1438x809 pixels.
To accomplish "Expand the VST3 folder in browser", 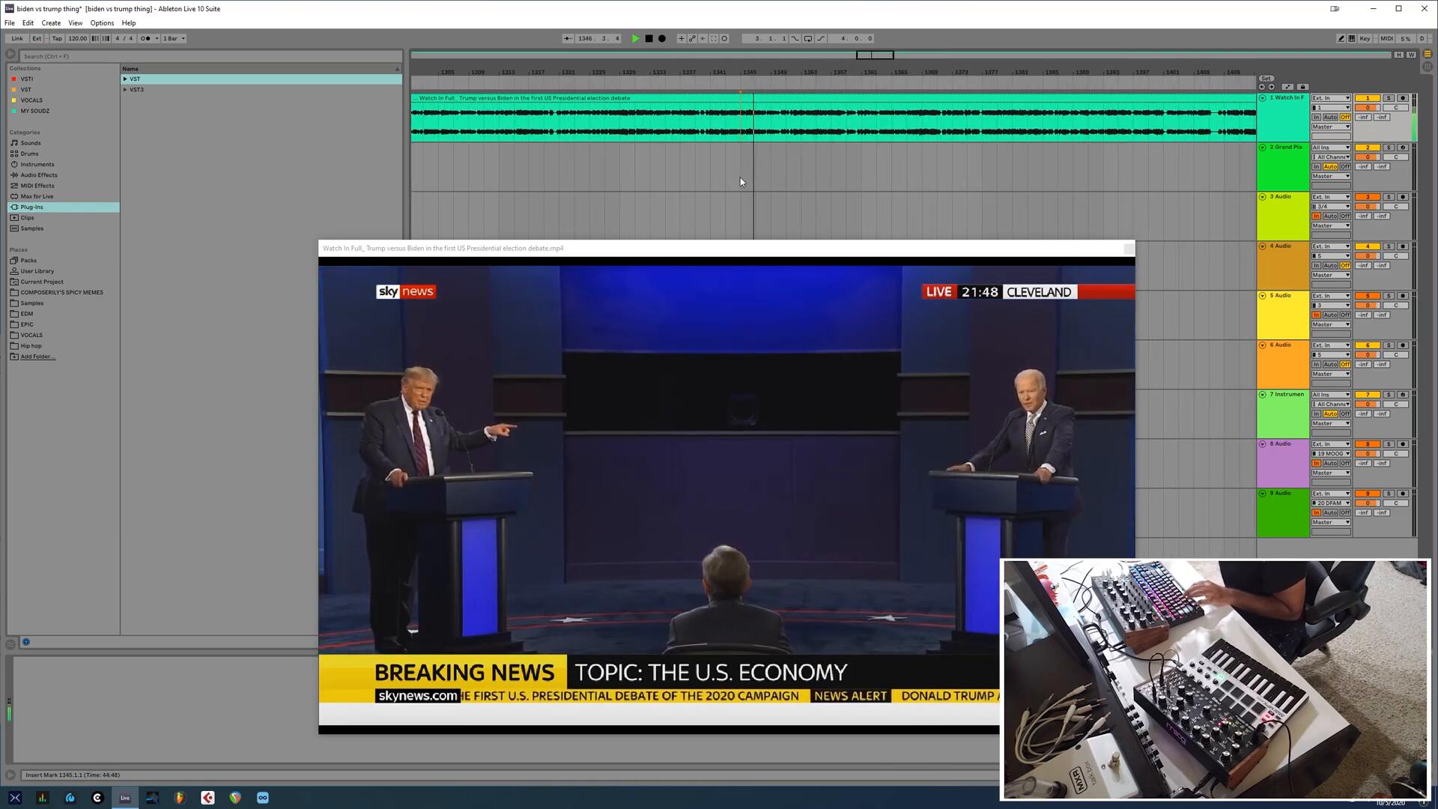I will point(125,90).
